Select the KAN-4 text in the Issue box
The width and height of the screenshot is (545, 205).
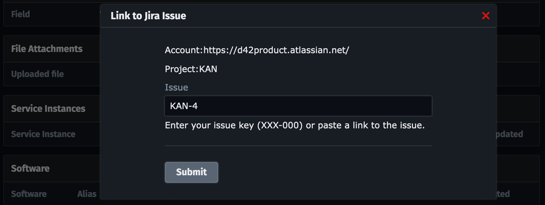183,106
